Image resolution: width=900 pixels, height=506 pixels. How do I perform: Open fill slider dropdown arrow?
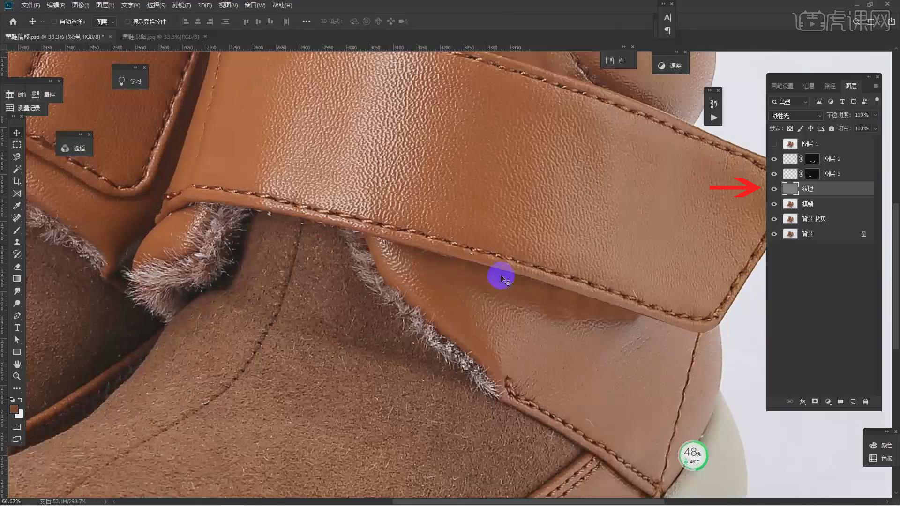point(875,128)
